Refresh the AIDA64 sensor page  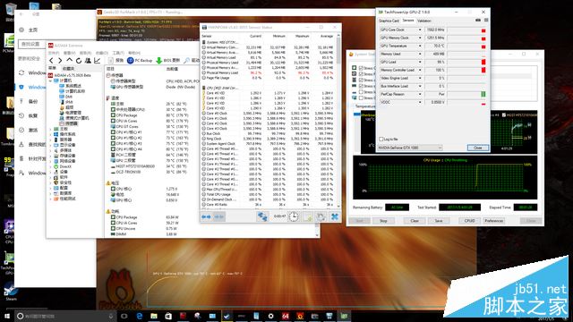click(x=78, y=61)
